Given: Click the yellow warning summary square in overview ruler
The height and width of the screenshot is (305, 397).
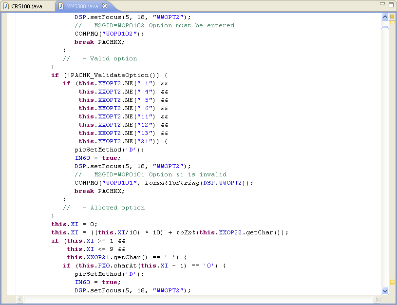Looking at the screenshot, I should (x=392, y=17).
